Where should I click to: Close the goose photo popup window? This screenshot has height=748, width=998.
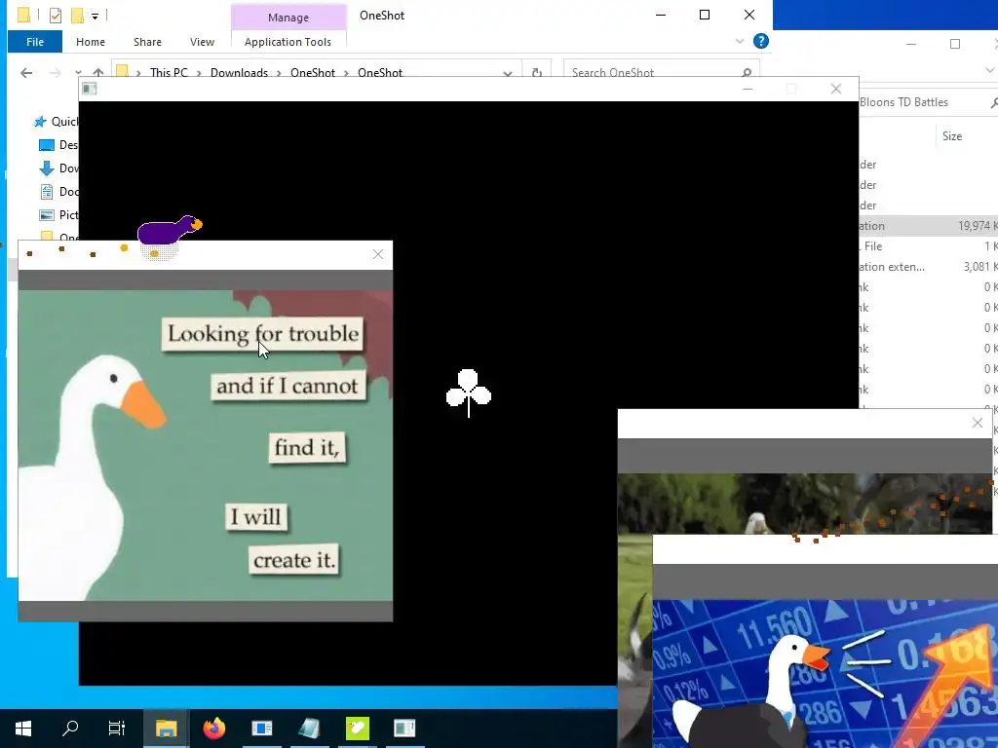[x=978, y=423]
